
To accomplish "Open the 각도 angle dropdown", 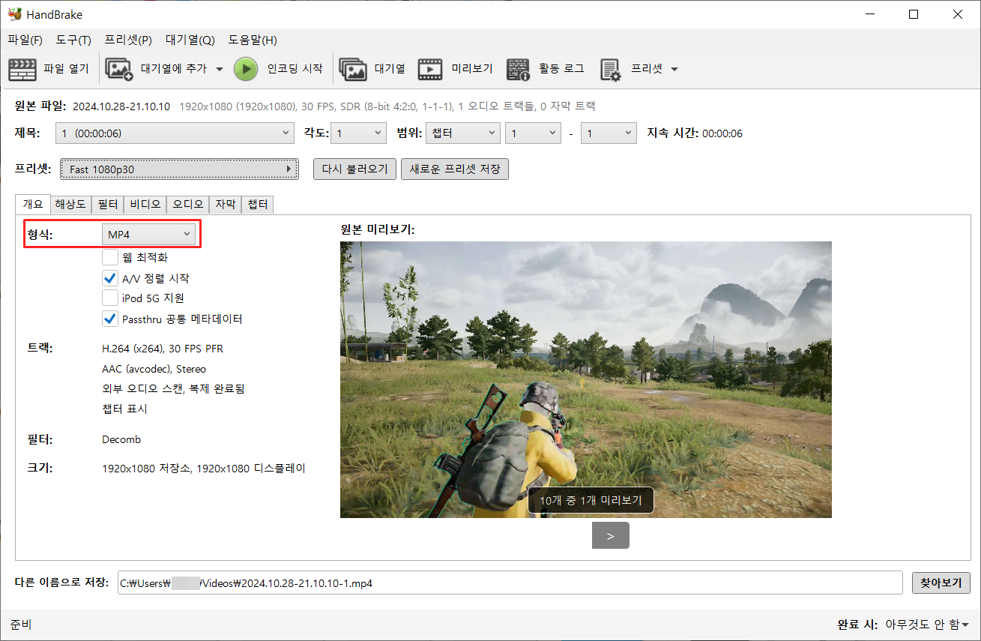I will (x=358, y=133).
